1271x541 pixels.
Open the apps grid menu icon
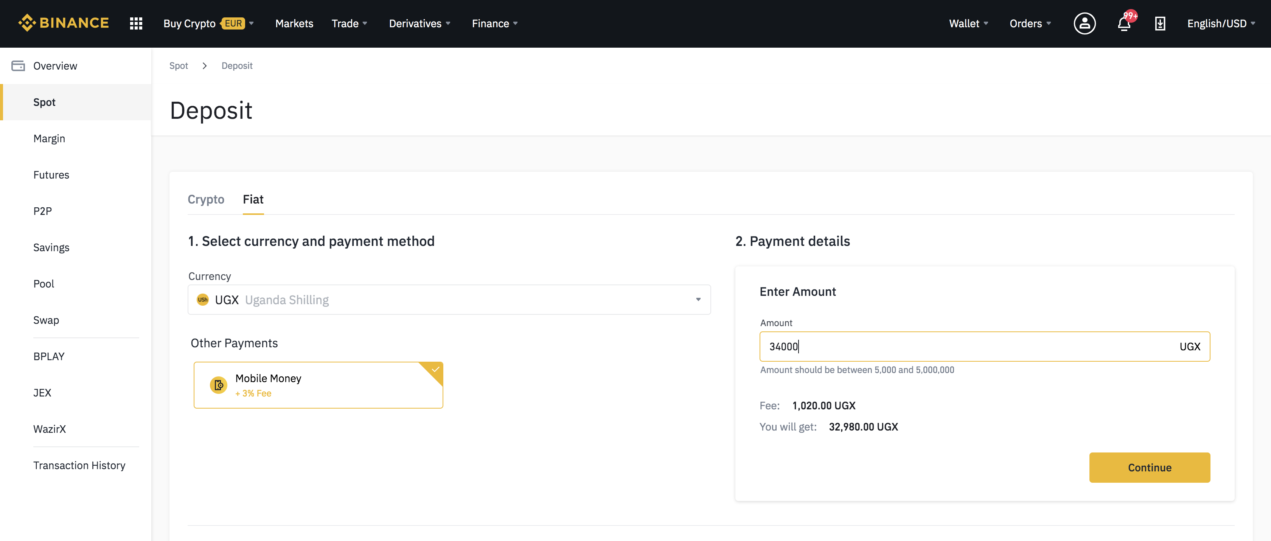pyautogui.click(x=136, y=23)
